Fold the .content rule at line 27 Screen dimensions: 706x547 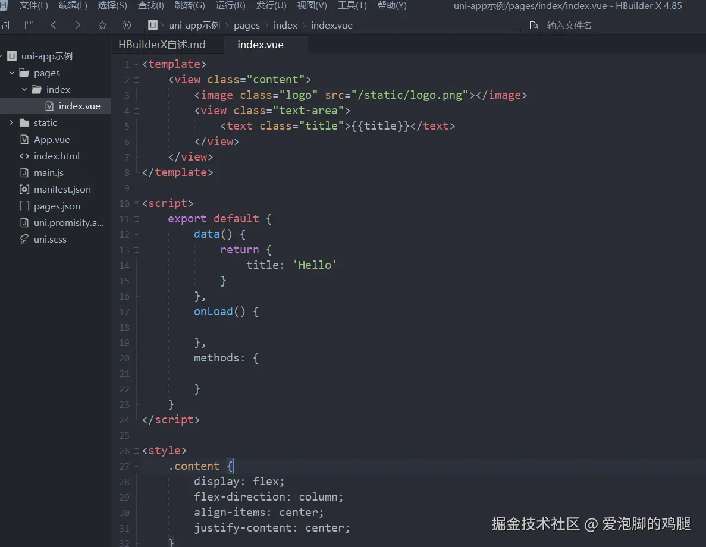coord(136,466)
